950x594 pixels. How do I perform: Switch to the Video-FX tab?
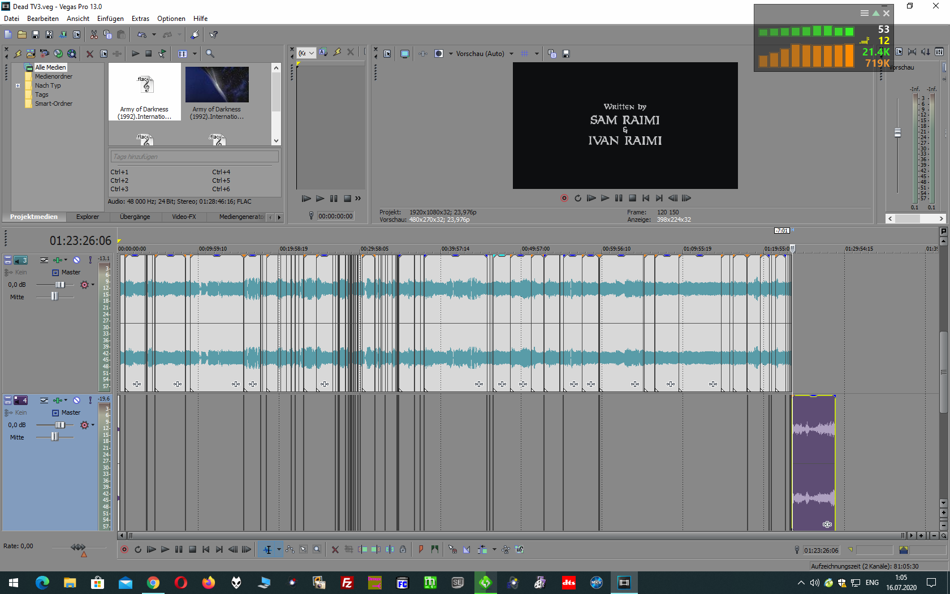coord(184,217)
